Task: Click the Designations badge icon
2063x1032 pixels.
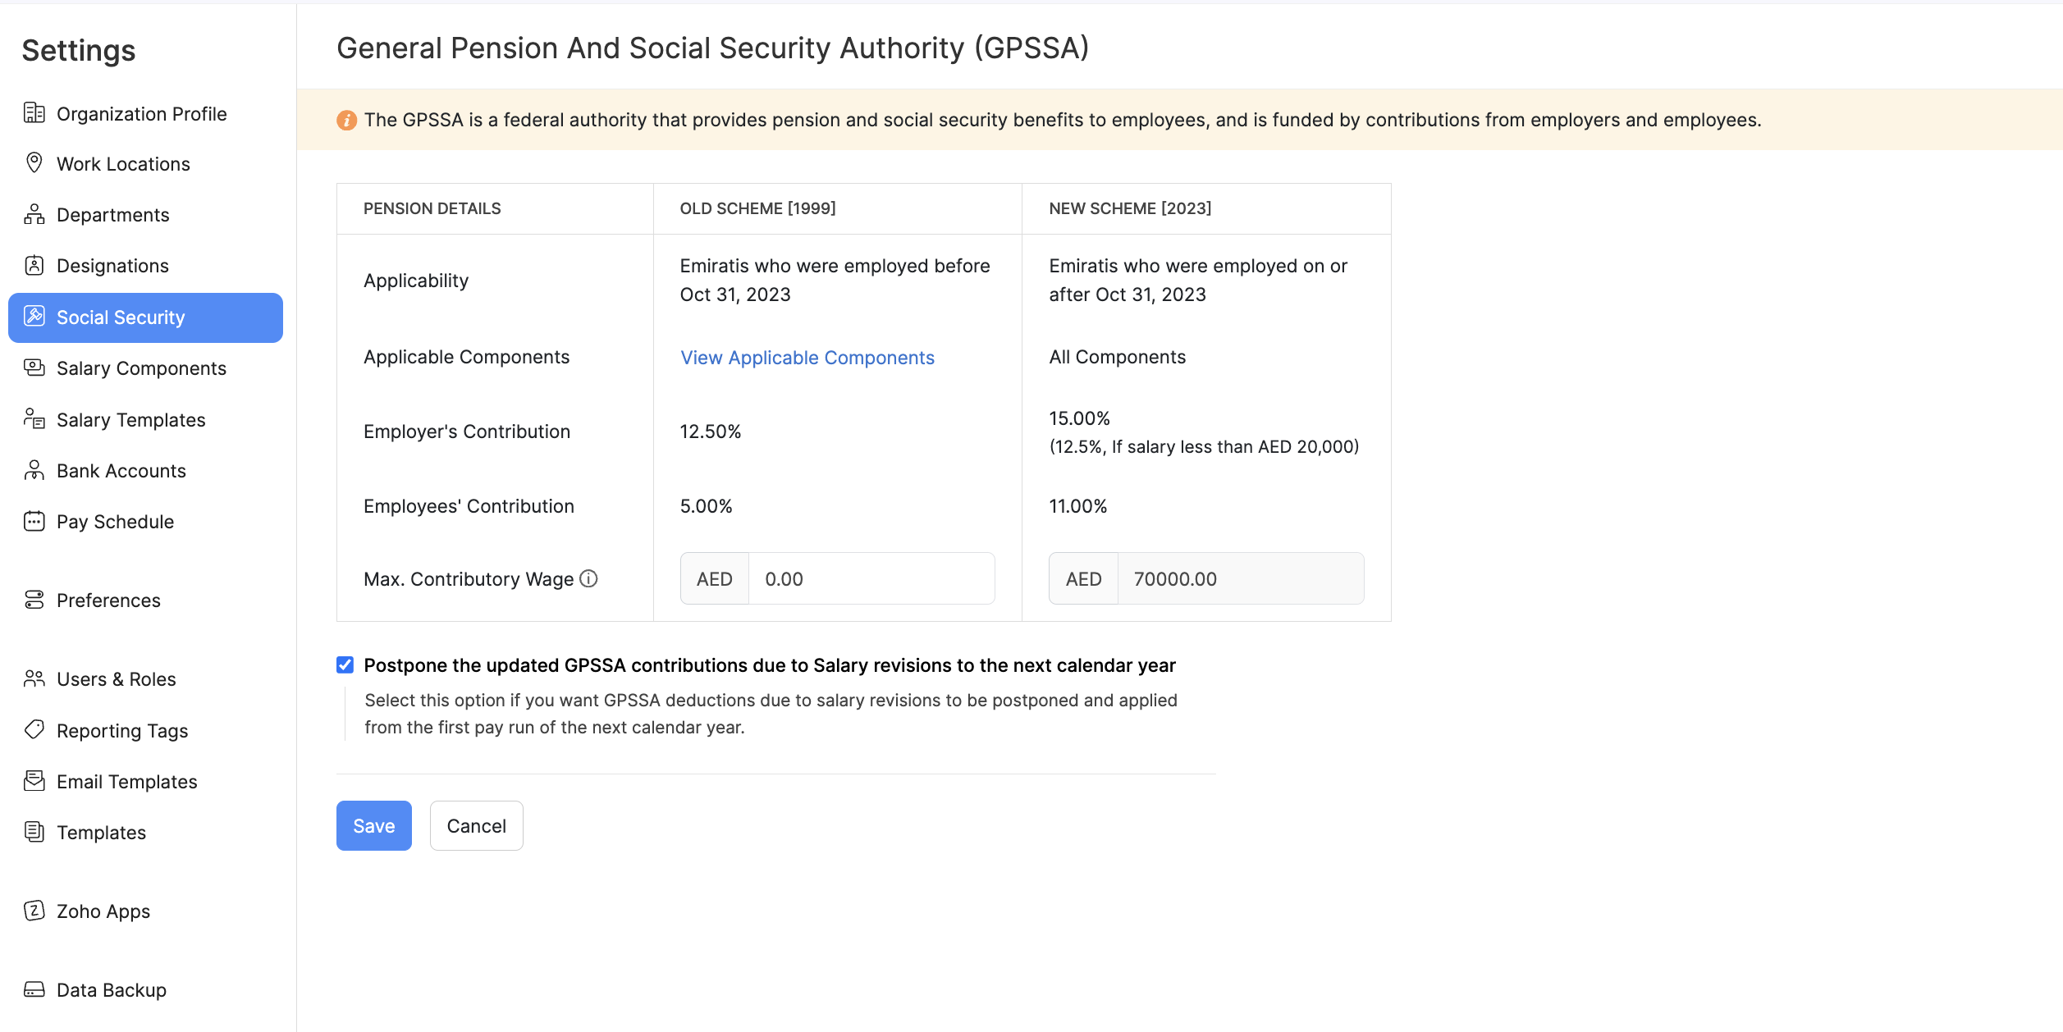Action: pos(34,265)
